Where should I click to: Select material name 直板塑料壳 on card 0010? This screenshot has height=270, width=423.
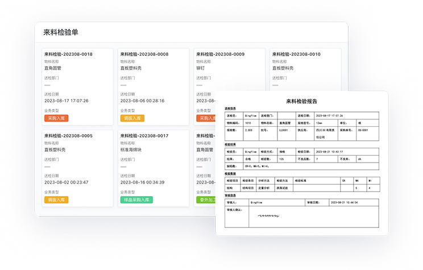[x=283, y=68]
